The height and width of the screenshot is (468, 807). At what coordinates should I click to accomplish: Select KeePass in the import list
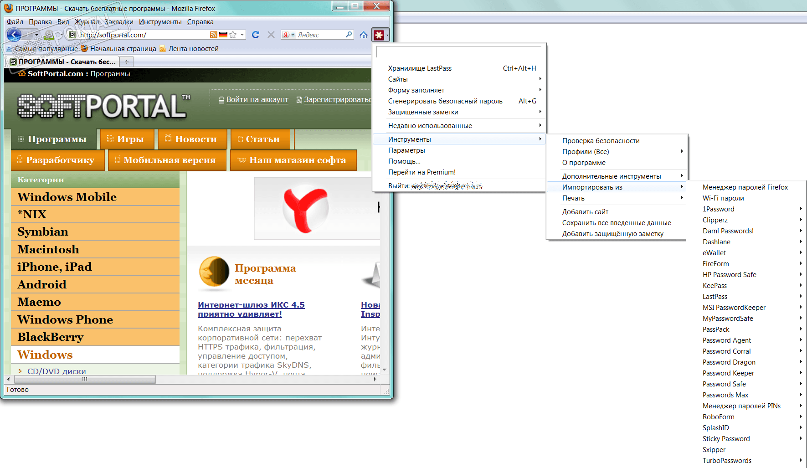tap(746, 286)
